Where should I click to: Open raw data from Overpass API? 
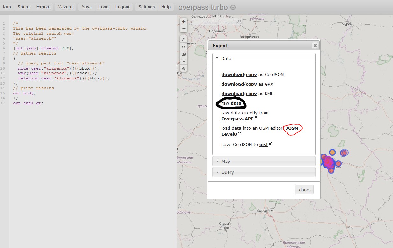pyautogui.click(x=237, y=119)
